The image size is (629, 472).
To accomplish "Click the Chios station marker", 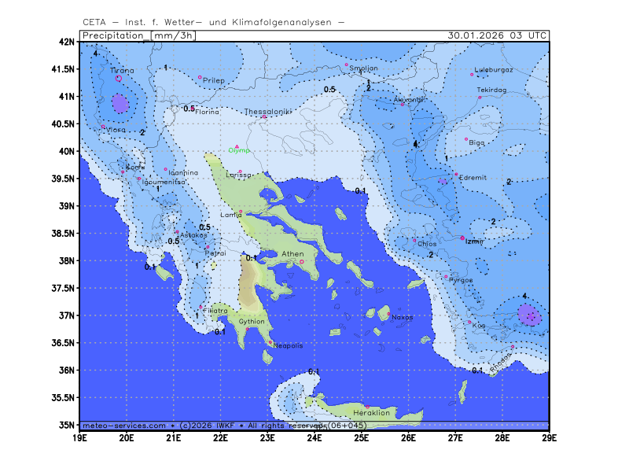I will click(x=415, y=240).
